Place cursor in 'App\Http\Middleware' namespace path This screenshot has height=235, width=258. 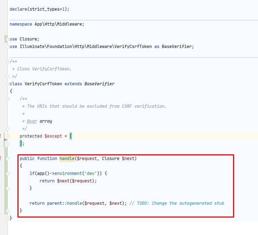[58, 24]
